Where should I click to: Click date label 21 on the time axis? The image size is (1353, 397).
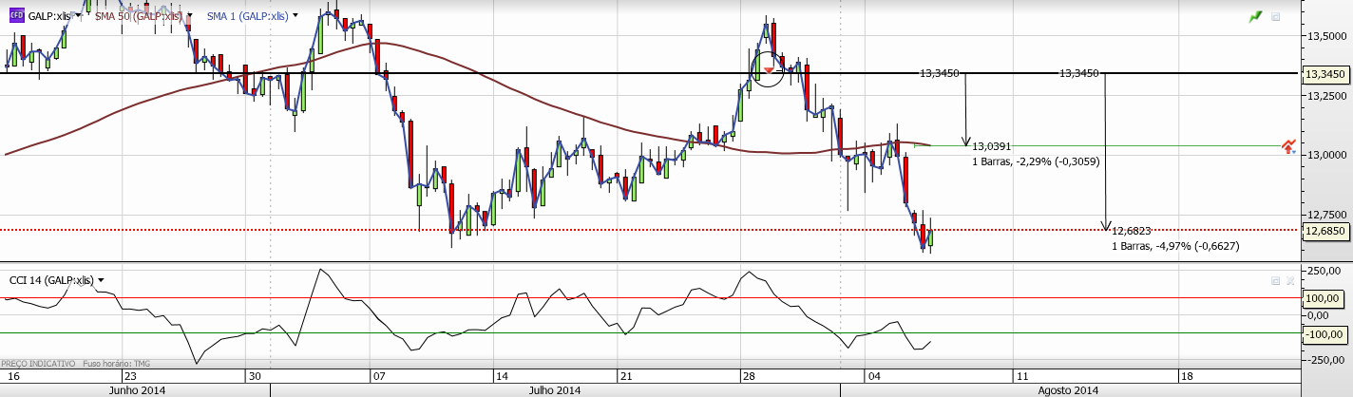[x=625, y=375]
